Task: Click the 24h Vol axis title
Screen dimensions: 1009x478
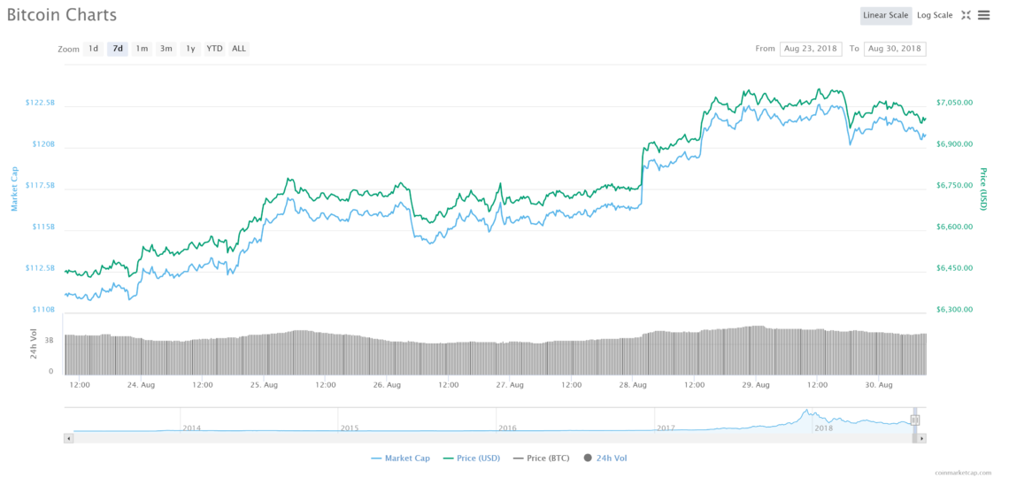Action: tap(34, 343)
